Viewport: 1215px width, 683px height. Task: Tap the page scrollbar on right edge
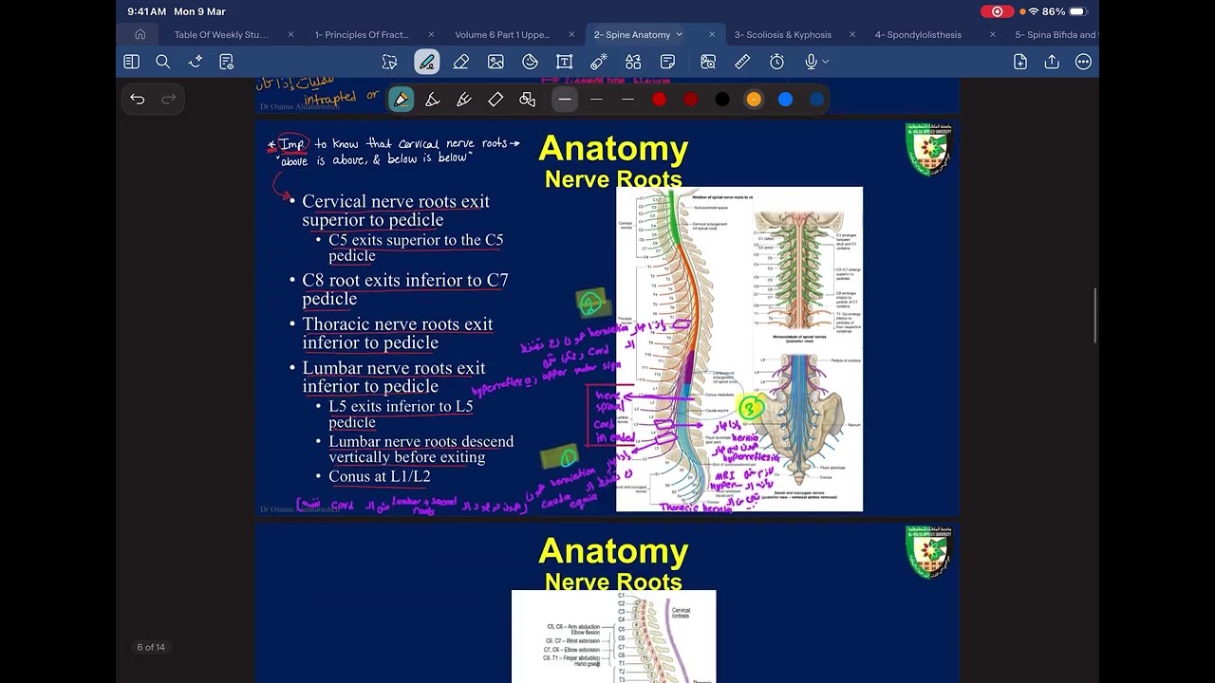pos(1095,316)
